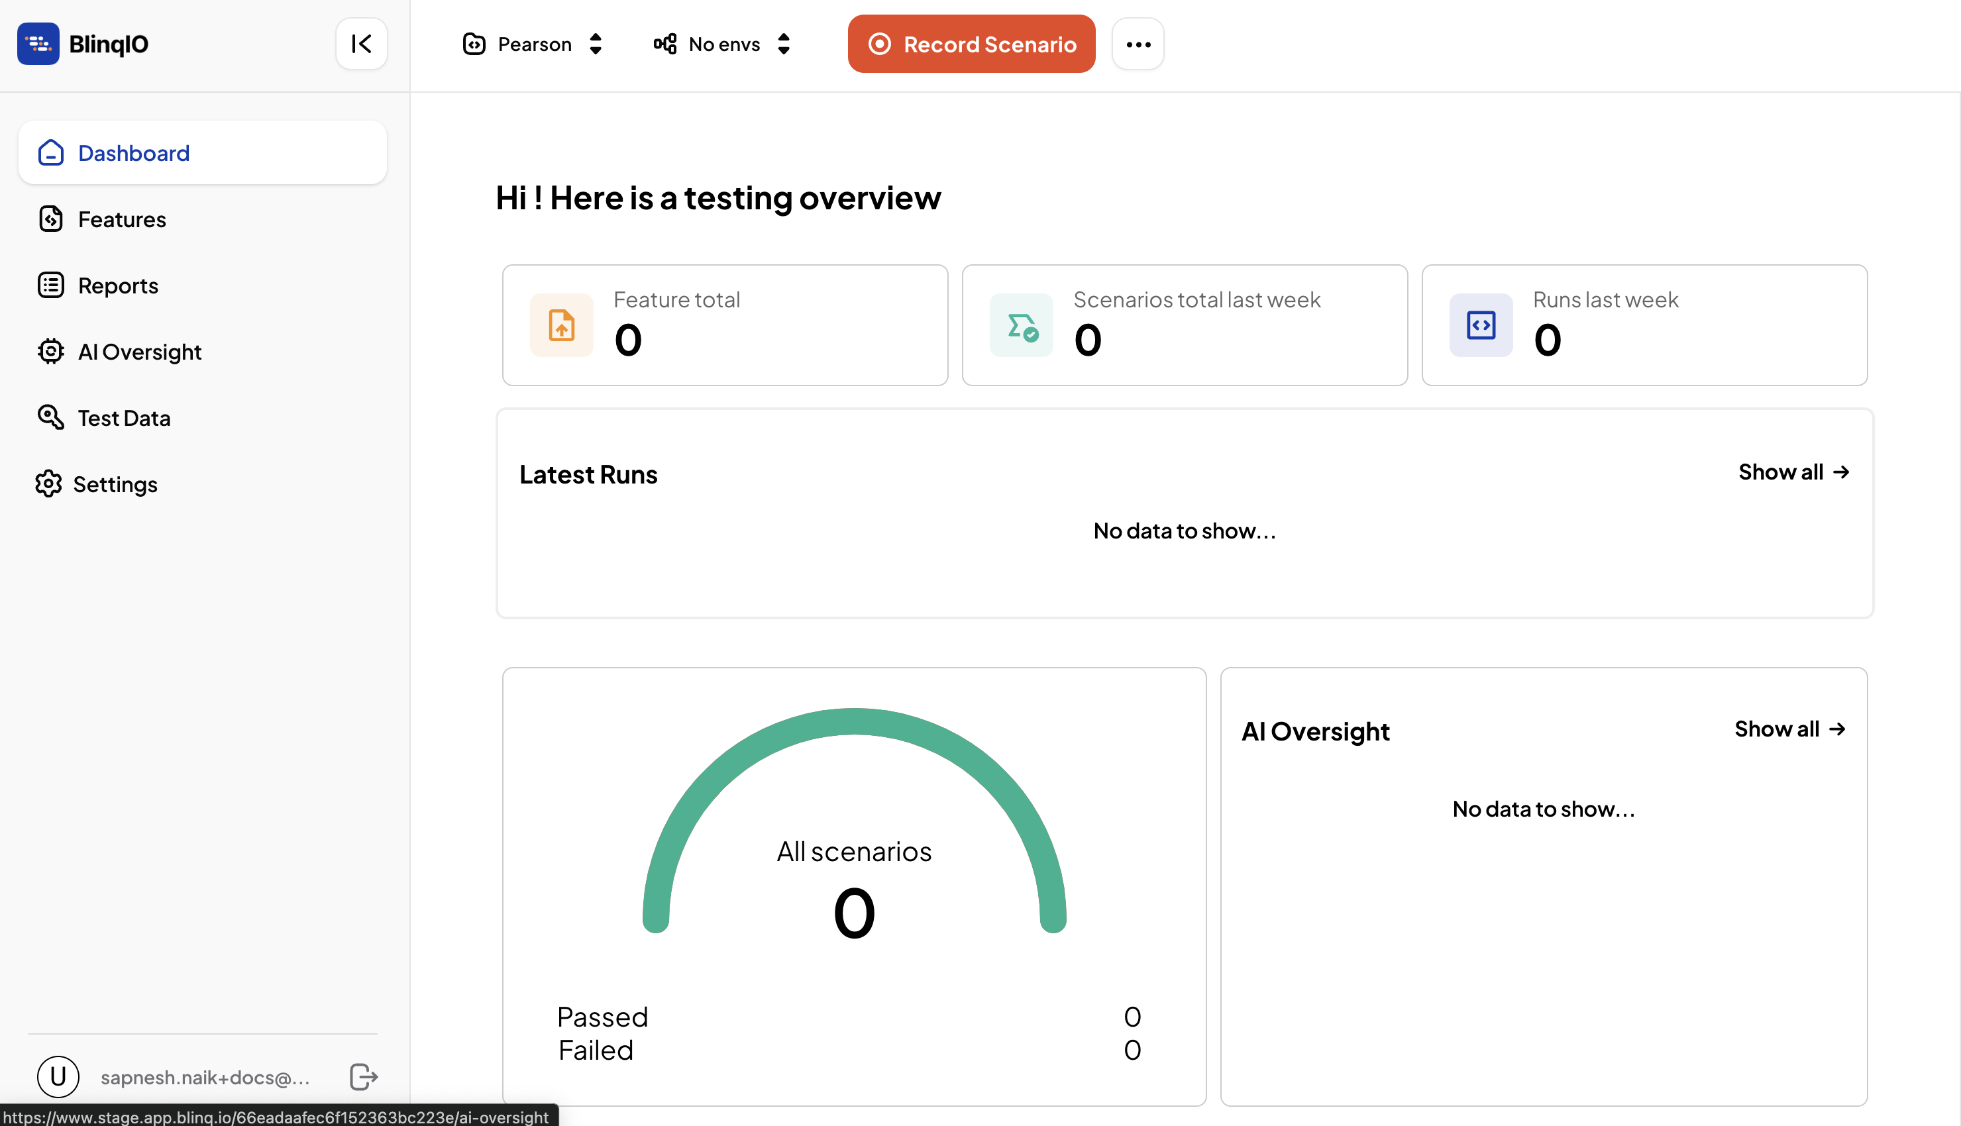Click the Settings gear icon
This screenshot has width=1961, height=1126.
pyautogui.click(x=48, y=484)
